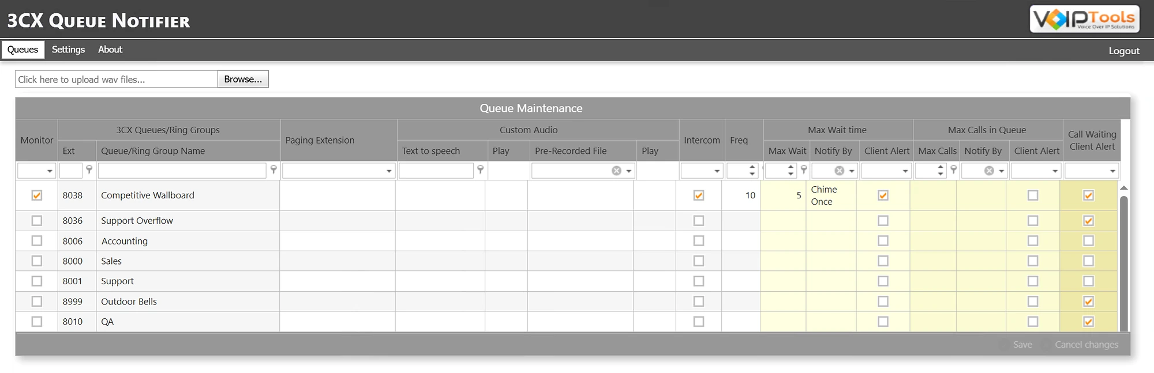The height and width of the screenshot is (373, 1154).
Task: Check Max Calls Client Alert for Support
Action: (1033, 281)
